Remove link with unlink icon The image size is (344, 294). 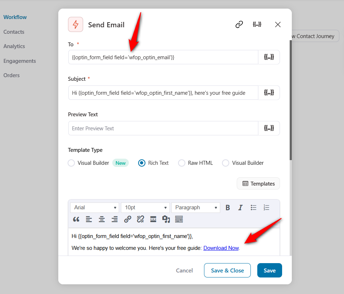click(140, 219)
